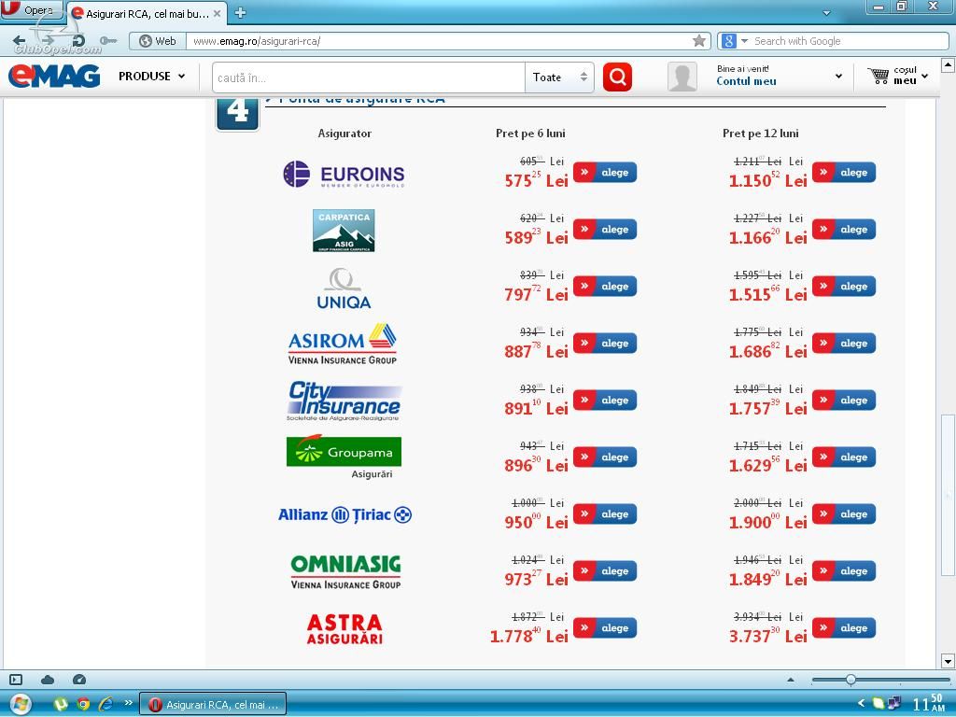Screen dimensions: 956x717
Task: Launch uTorrent from the taskbar
Action: (61, 704)
